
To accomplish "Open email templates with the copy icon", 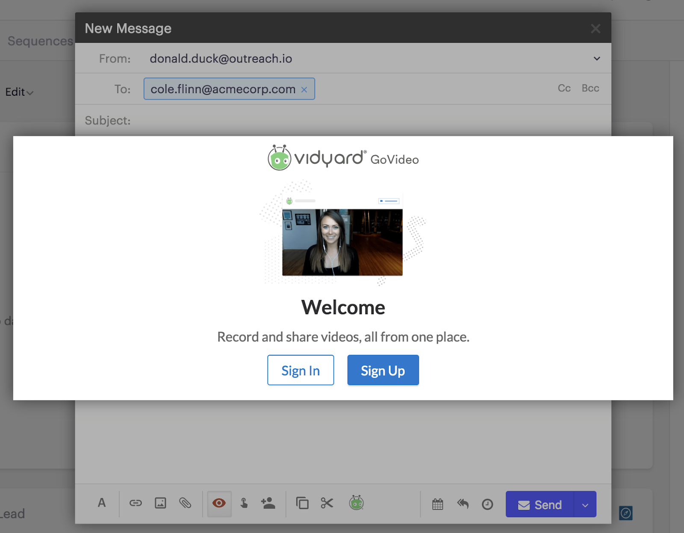I will coord(303,504).
